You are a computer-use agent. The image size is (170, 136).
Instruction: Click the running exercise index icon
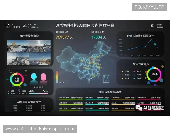click(152, 25)
